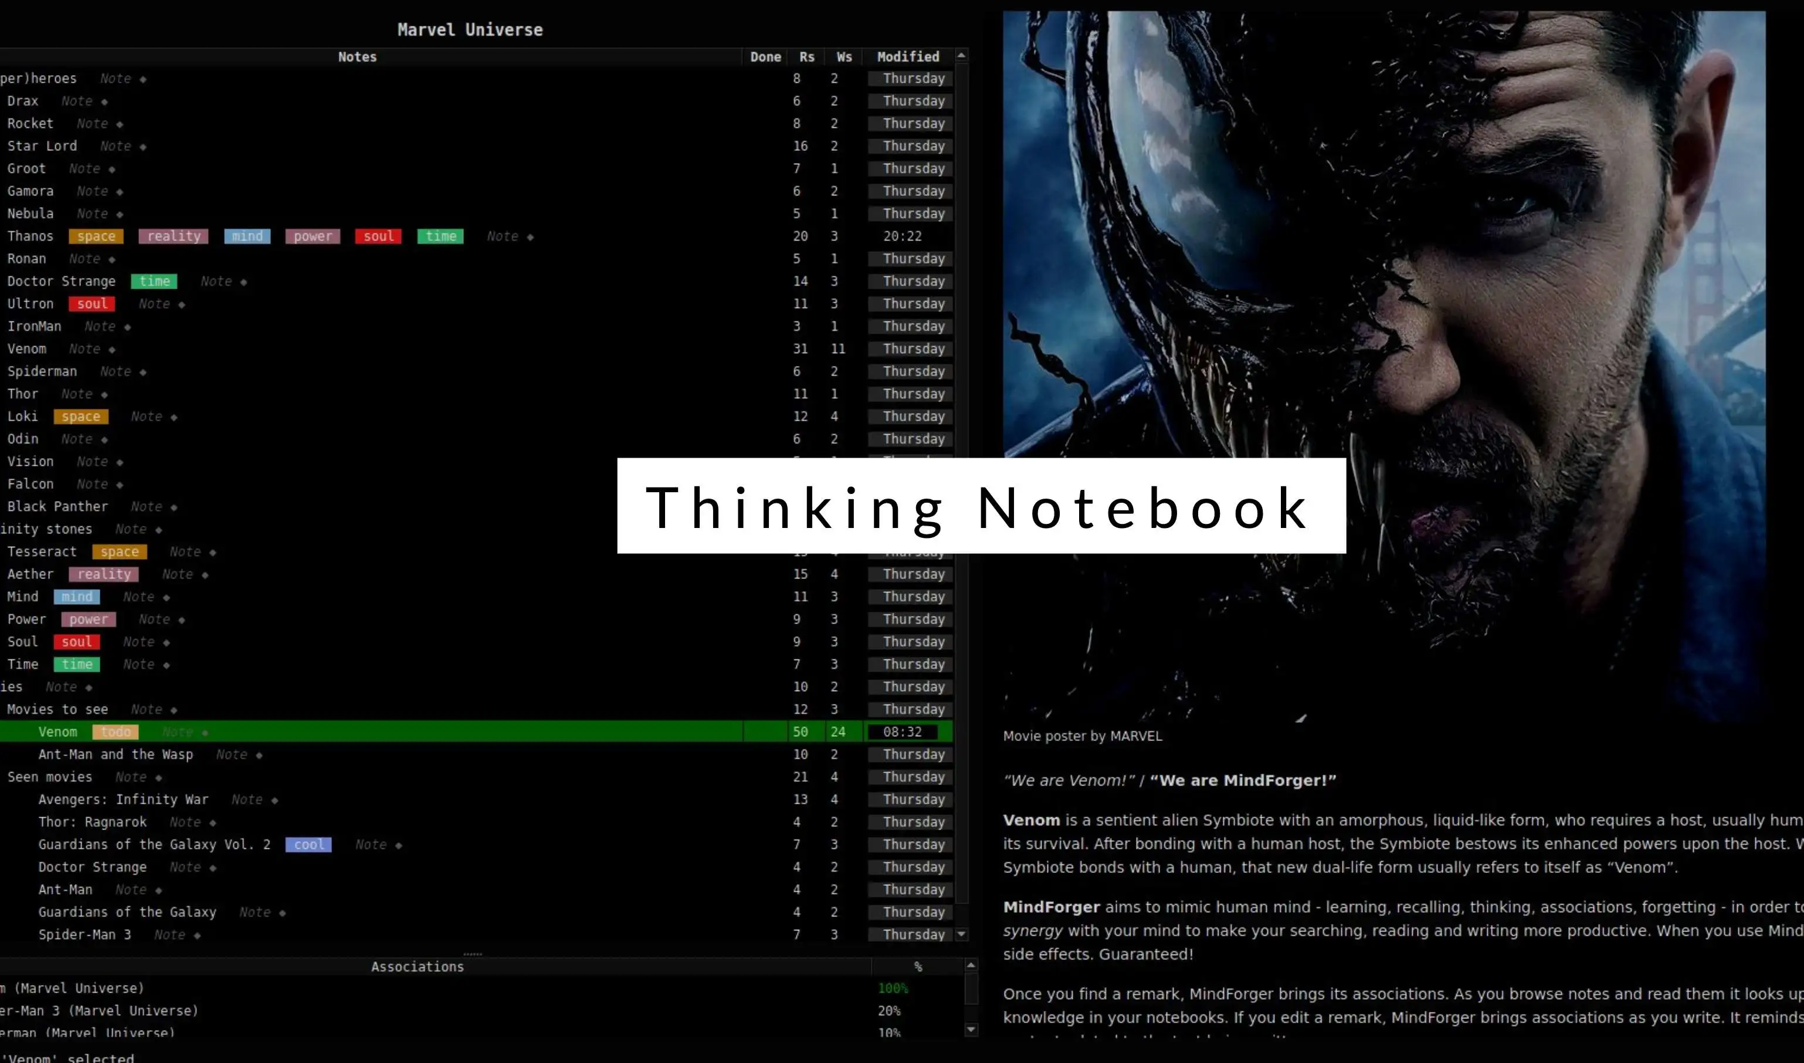Viewport: 1804px width, 1063px height.
Task: Sort notes by Modified column header
Action: (907, 56)
